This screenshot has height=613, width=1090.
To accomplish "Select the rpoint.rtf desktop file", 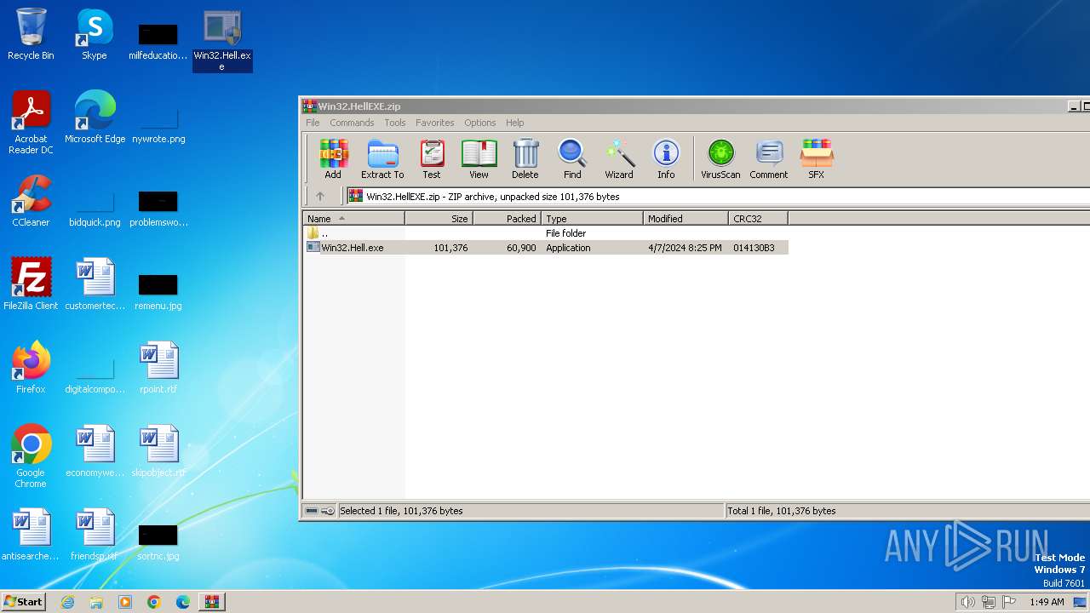I will [158, 369].
